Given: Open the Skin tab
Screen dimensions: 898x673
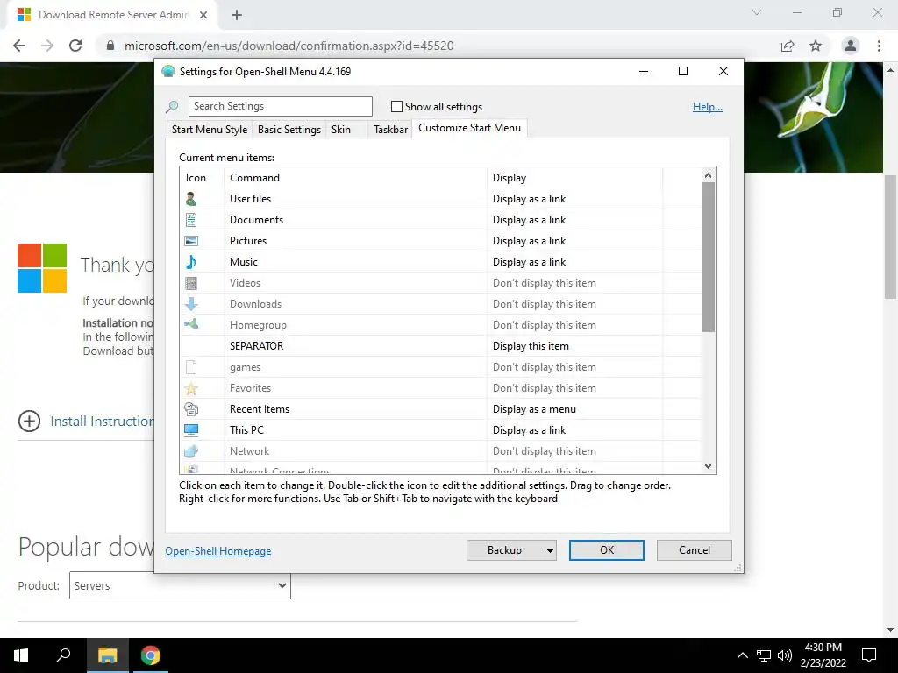Looking at the screenshot, I should click(341, 130).
